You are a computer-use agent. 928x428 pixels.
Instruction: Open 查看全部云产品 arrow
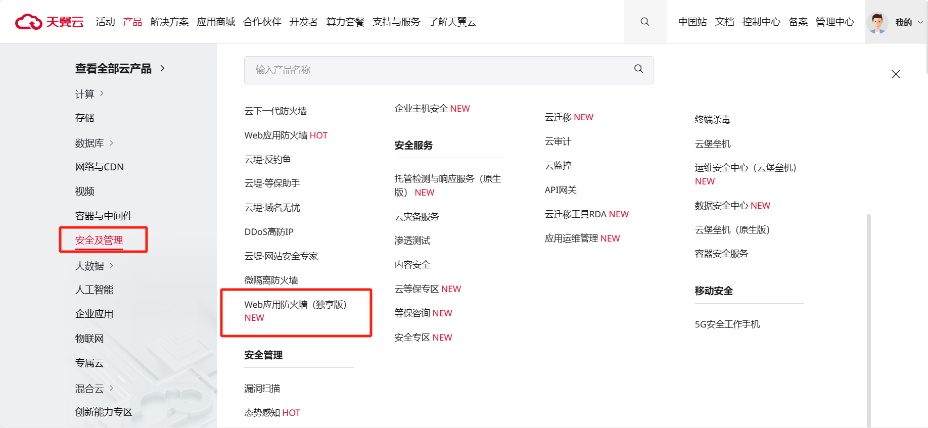(x=162, y=68)
